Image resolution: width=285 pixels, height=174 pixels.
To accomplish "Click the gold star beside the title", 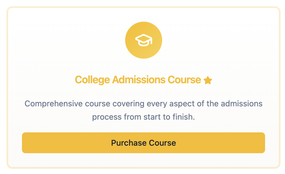I will pos(208,80).
